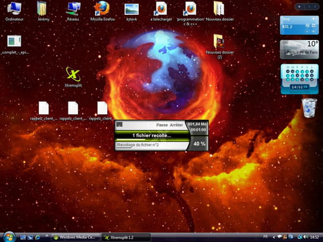Click the small square icon in Xtremsplit window
This screenshot has width=323, height=242.
coord(120,125)
